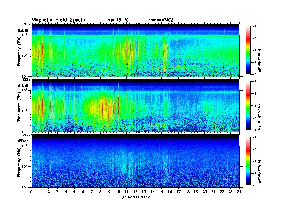Click the color bar beside the dH/dt panel

point(248,50)
